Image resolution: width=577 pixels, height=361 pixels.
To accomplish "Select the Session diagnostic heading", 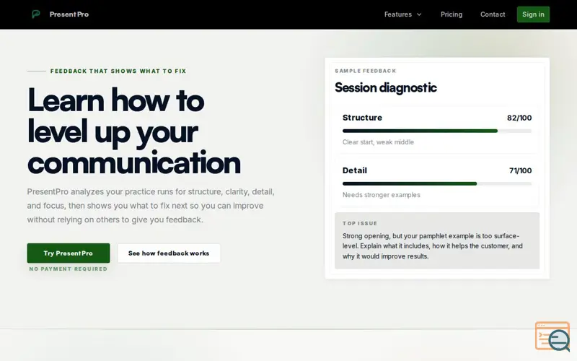I will (386, 87).
